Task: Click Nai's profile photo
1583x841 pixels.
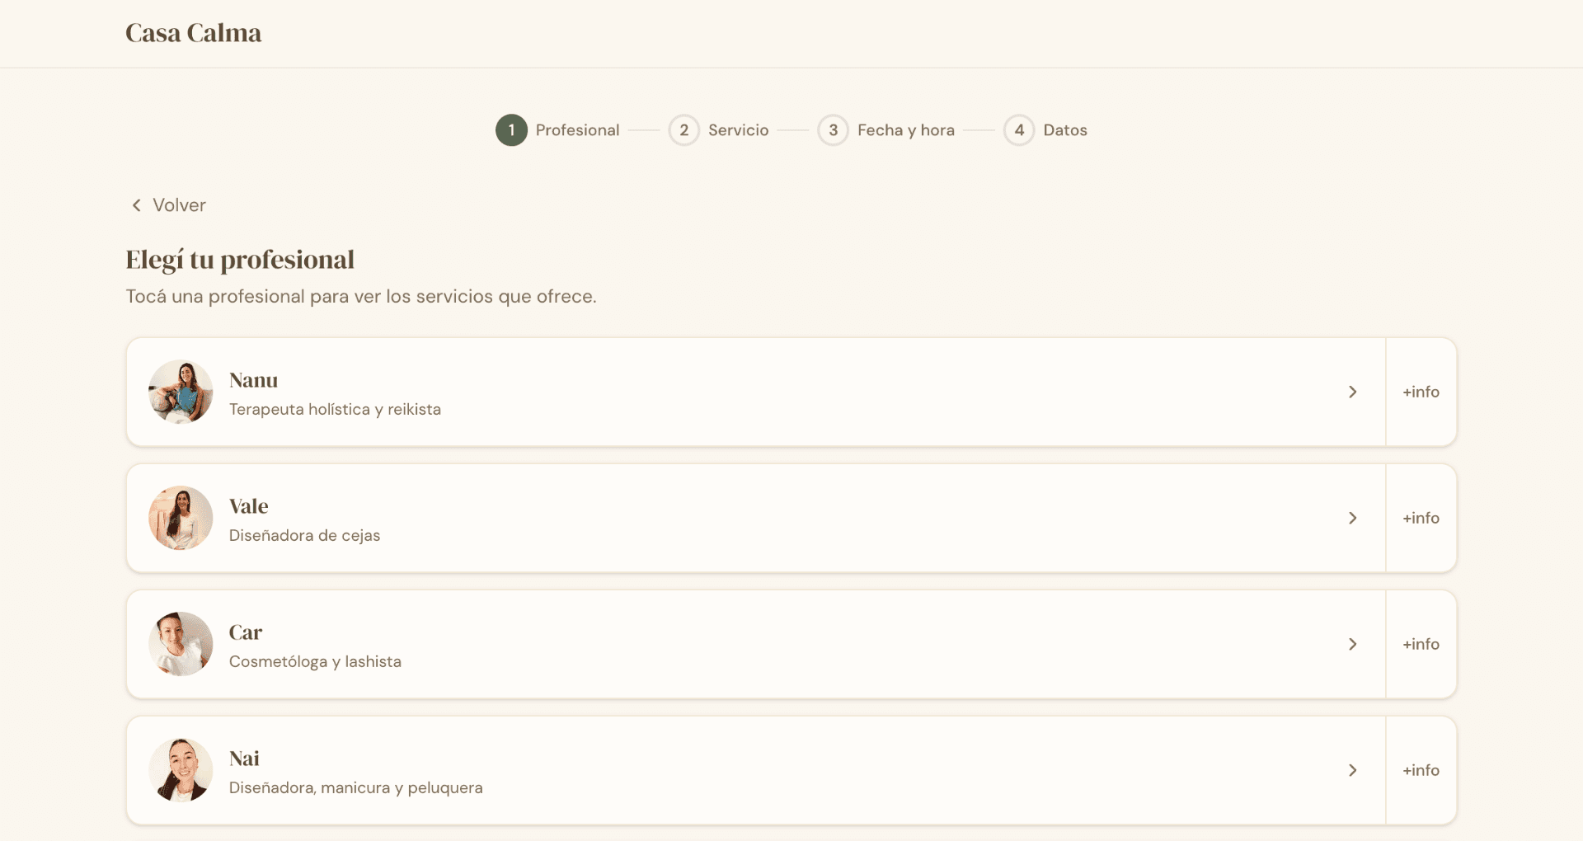Action: [181, 770]
